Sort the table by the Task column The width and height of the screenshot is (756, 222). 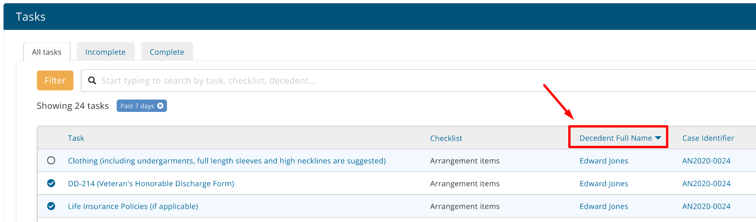[x=76, y=138]
